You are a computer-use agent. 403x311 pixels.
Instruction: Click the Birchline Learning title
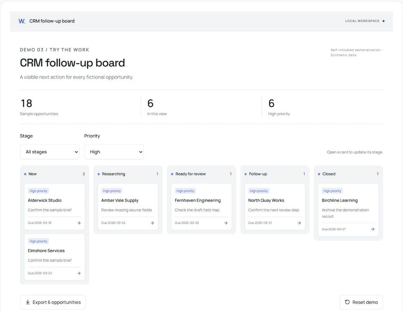point(340,200)
